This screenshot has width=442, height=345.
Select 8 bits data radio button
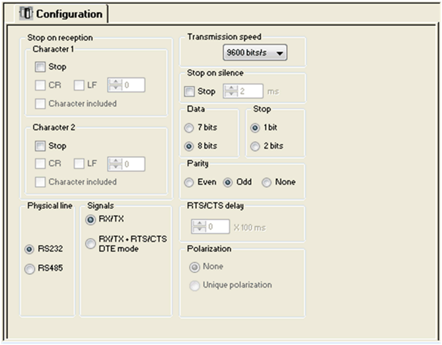189,146
